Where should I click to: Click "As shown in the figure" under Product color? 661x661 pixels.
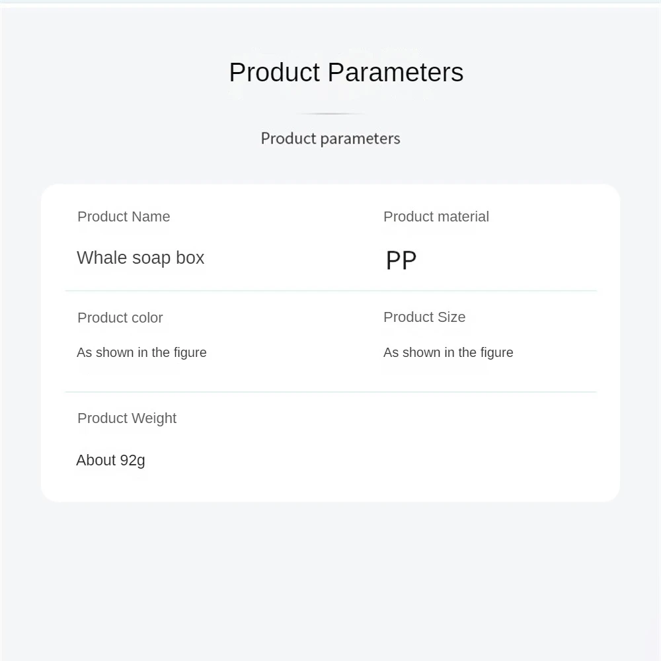click(x=141, y=352)
